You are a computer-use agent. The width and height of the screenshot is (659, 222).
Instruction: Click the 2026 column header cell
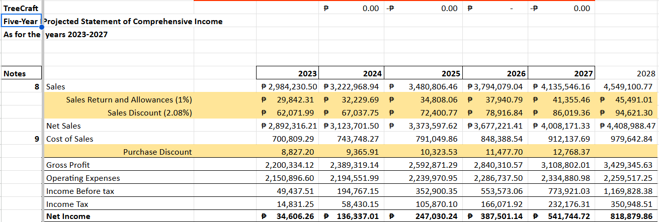point(496,74)
